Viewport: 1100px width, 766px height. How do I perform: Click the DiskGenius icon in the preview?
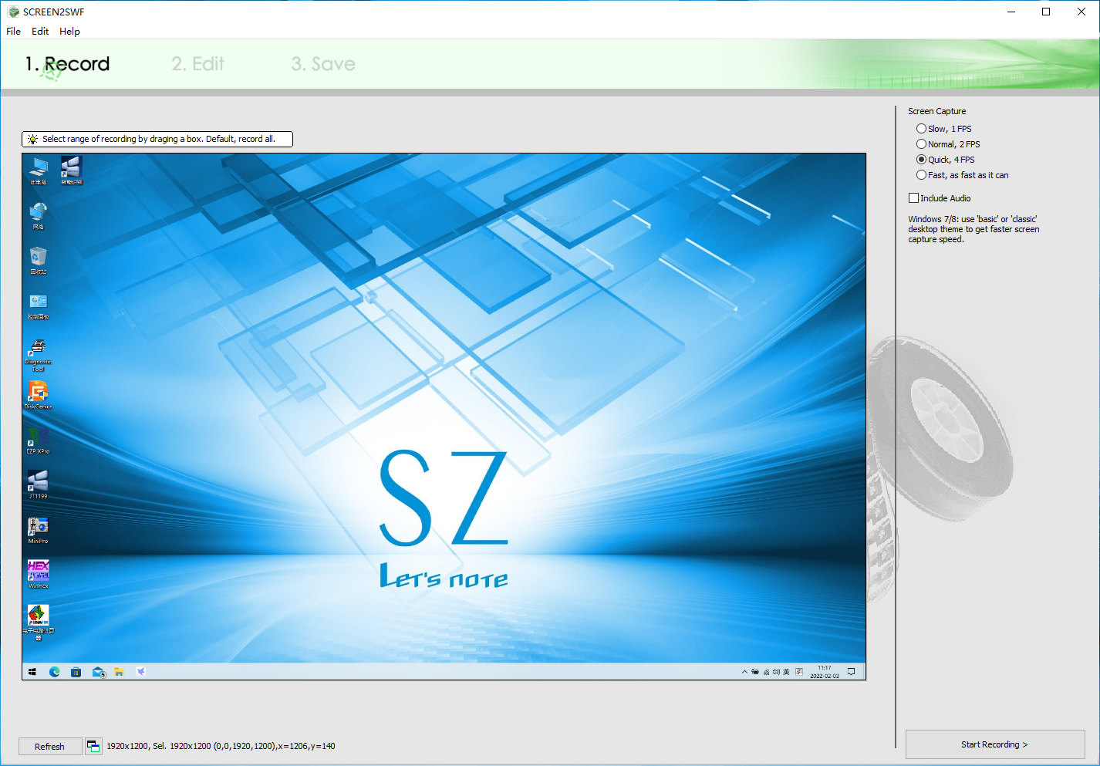[x=38, y=392]
